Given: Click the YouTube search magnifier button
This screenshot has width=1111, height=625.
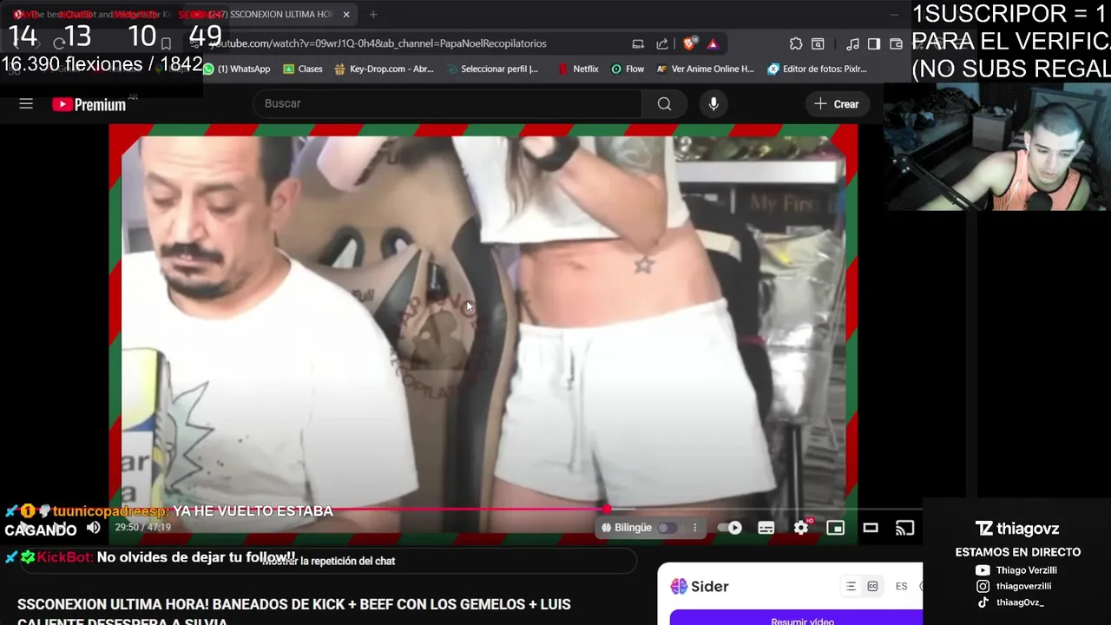Looking at the screenshot, I should pos(664,104).
